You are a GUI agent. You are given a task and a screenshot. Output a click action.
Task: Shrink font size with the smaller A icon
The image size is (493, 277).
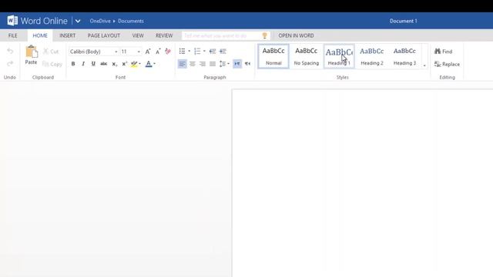pos(158,52)
